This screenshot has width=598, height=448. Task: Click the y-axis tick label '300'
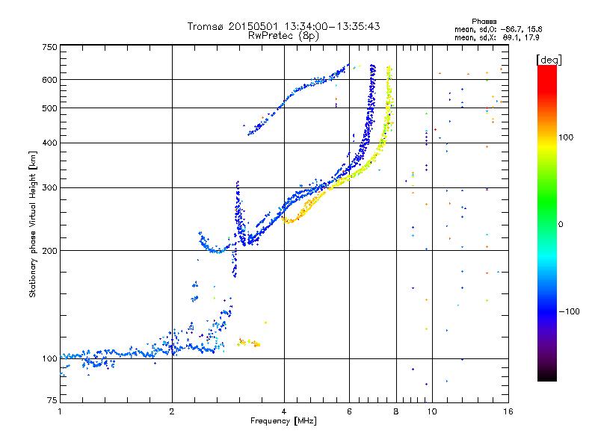pyautogui.click(x=49, y=188)
